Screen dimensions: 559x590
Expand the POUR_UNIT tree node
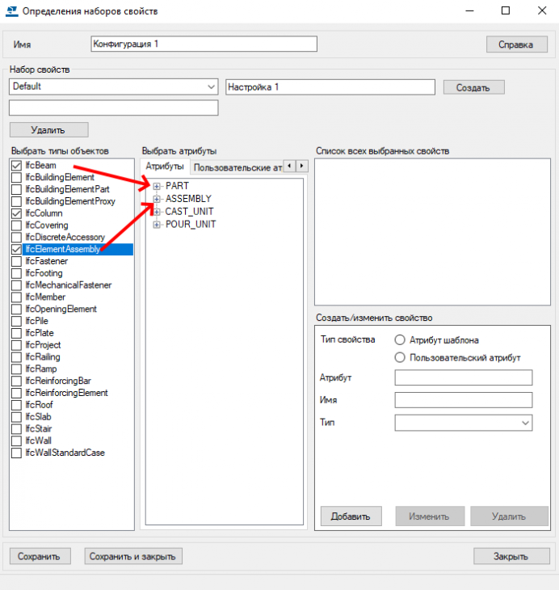pos(157,225)
